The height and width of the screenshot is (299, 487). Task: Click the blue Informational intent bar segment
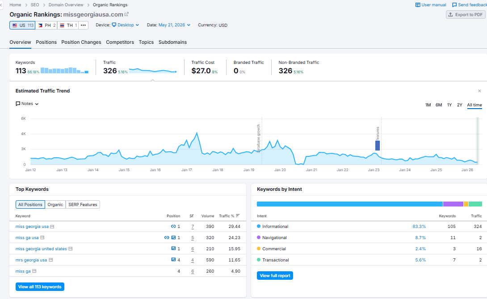[x=350, y=204]
